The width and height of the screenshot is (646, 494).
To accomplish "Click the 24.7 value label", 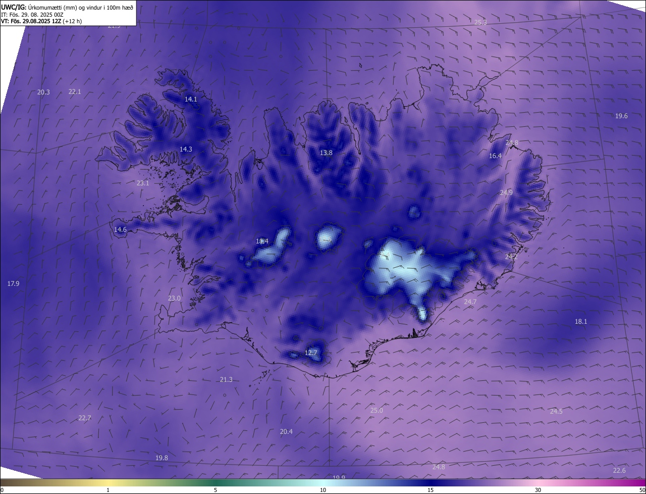I will (x=470, y=302).
